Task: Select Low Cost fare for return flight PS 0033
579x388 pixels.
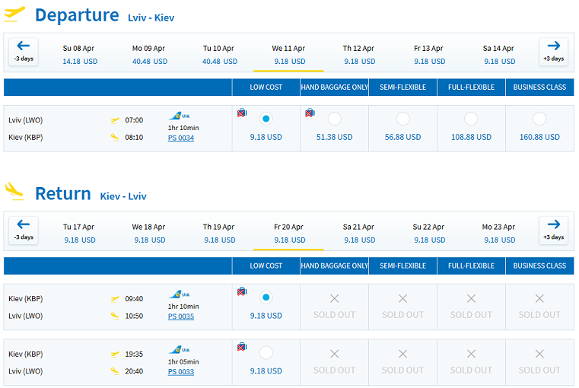Action: [x=266, y=353]
